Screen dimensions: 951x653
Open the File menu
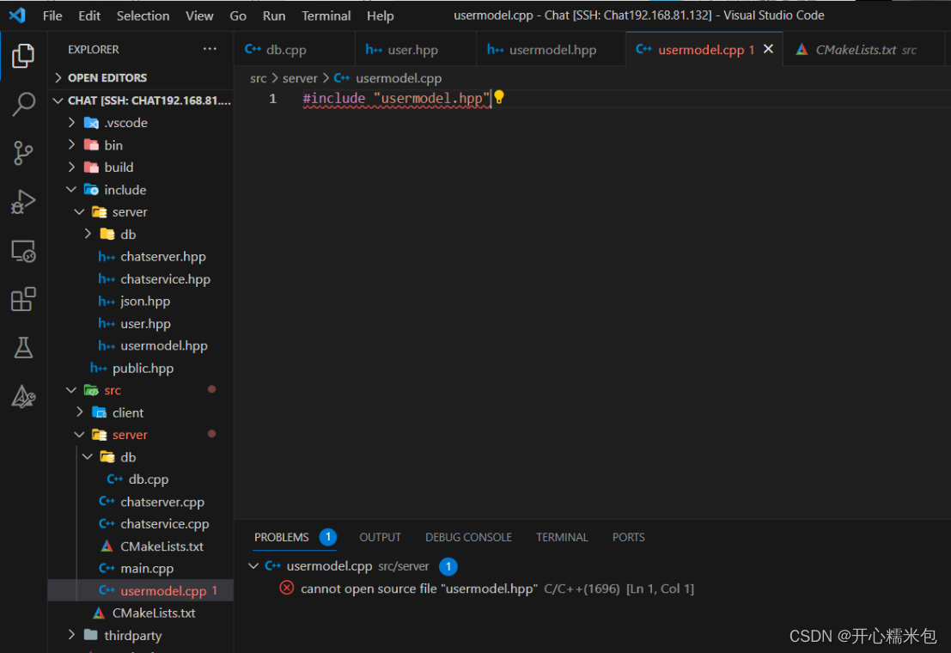[52, 15]
